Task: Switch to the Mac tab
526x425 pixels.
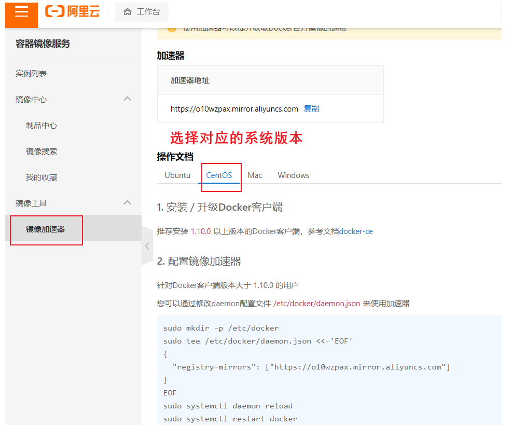Action: [255, 175]
